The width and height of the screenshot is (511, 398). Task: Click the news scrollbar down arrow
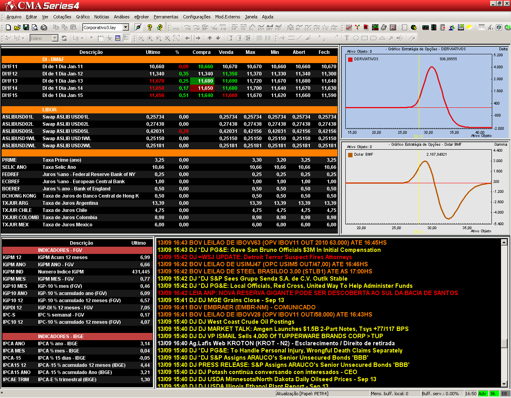click(x=504, y=384)
